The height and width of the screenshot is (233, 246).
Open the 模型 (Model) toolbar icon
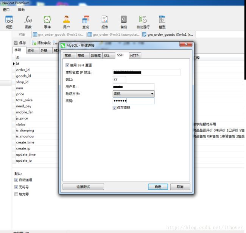pos(162,22)
